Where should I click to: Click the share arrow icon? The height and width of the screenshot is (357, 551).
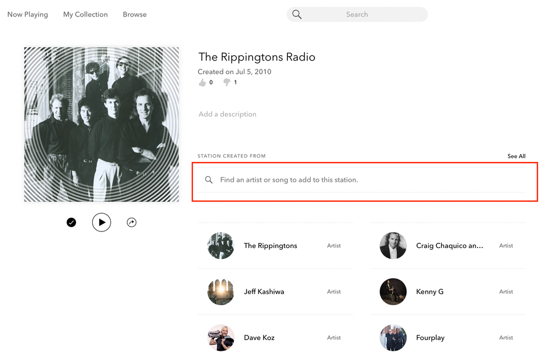tap(131, 223)
